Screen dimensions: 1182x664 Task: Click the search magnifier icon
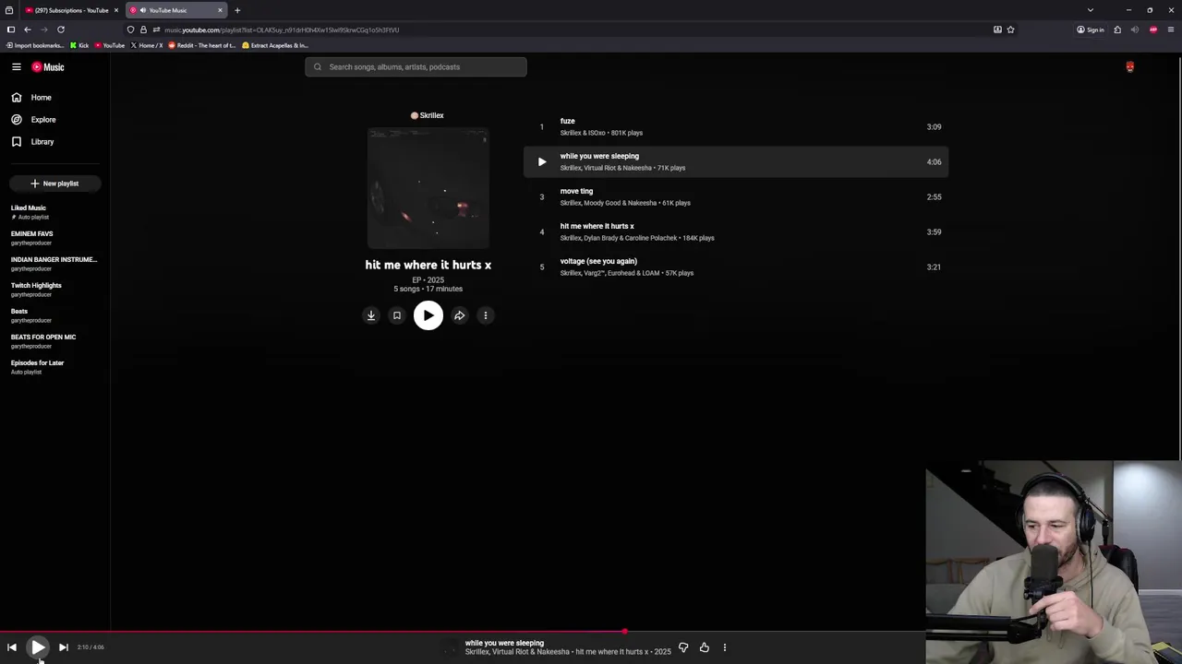pyautogui.click(x=318, y=66)
